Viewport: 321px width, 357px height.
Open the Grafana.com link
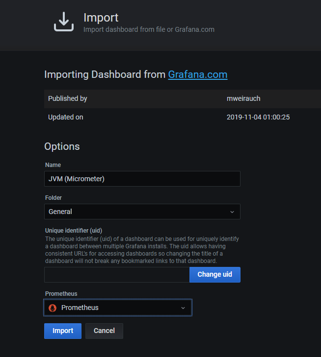click(197, 74)
